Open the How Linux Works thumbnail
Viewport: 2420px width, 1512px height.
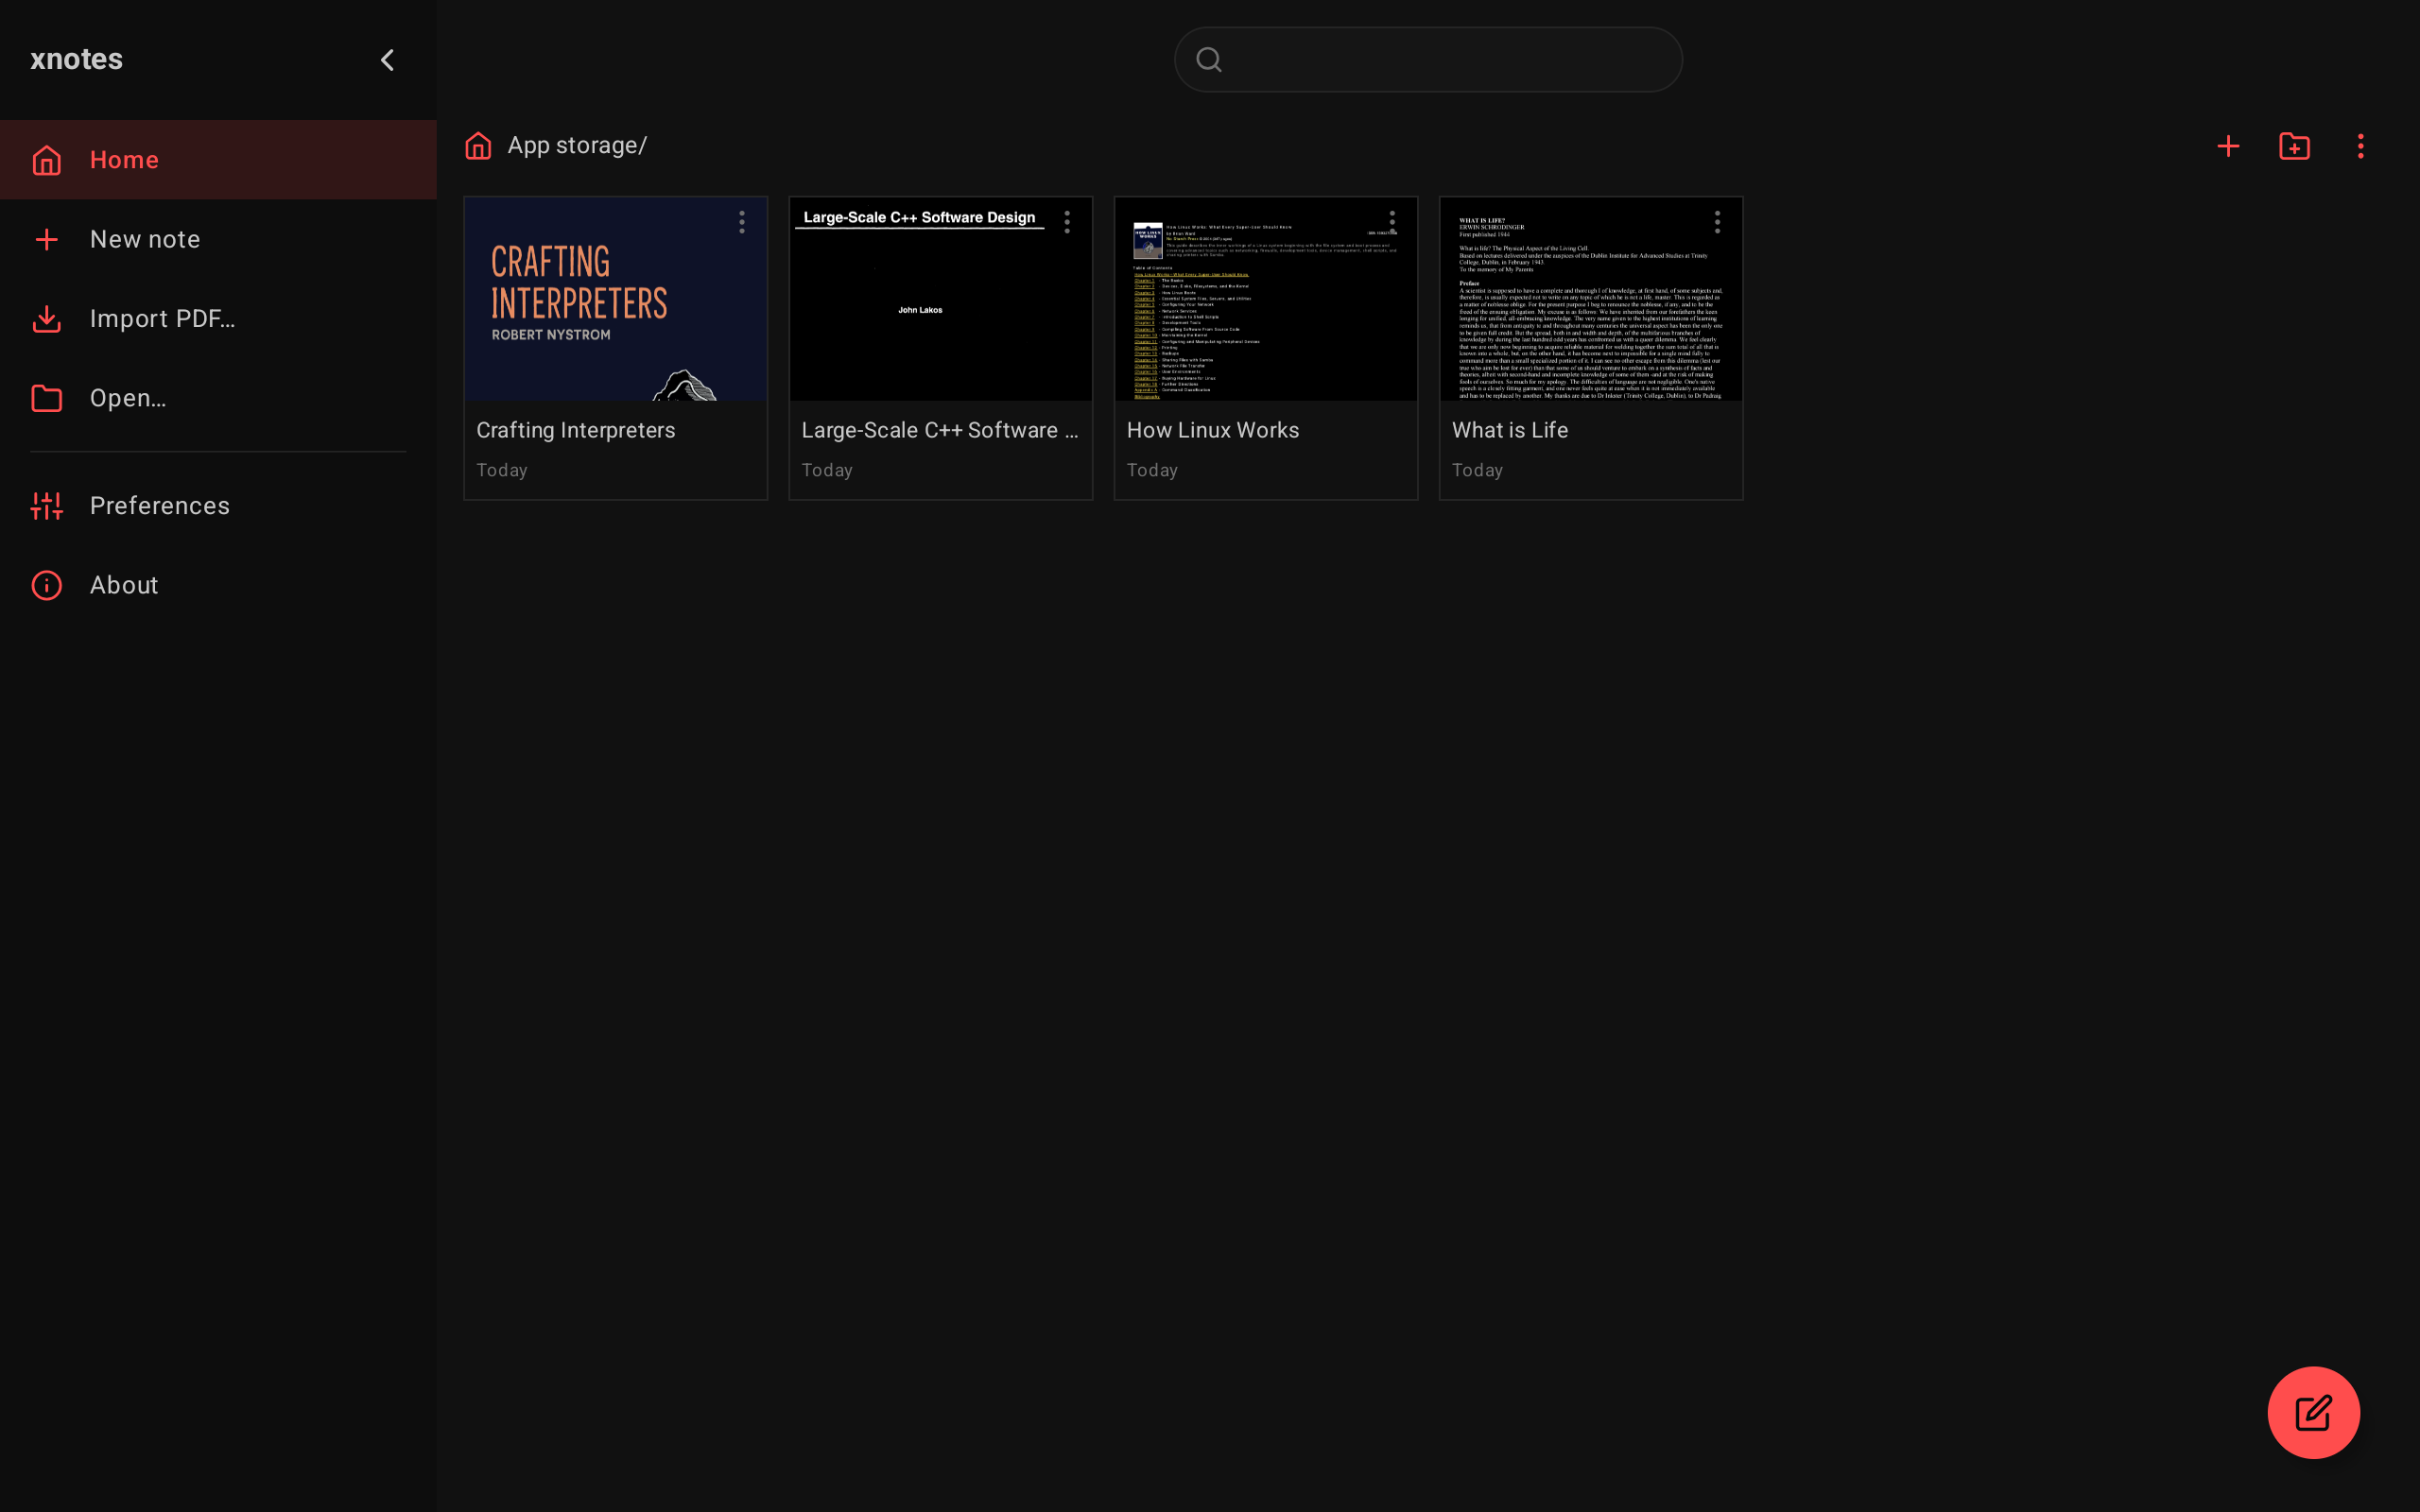pos(1266,299)
